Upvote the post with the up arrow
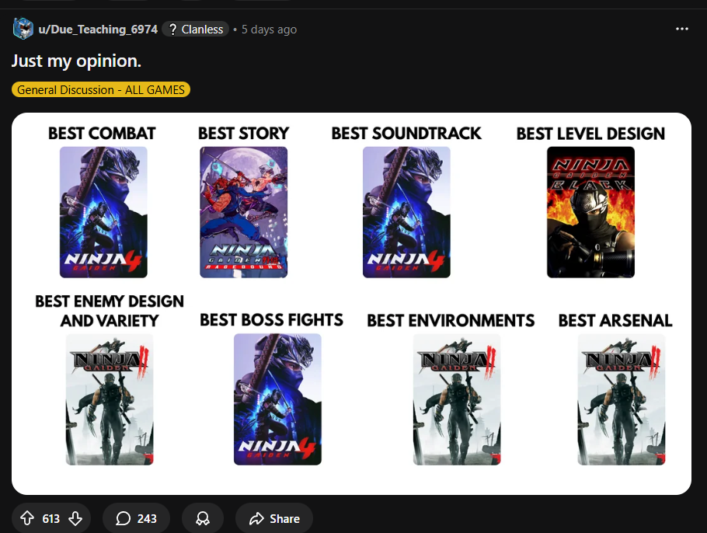This screenshot has height=533, width=707. [27, 518]
